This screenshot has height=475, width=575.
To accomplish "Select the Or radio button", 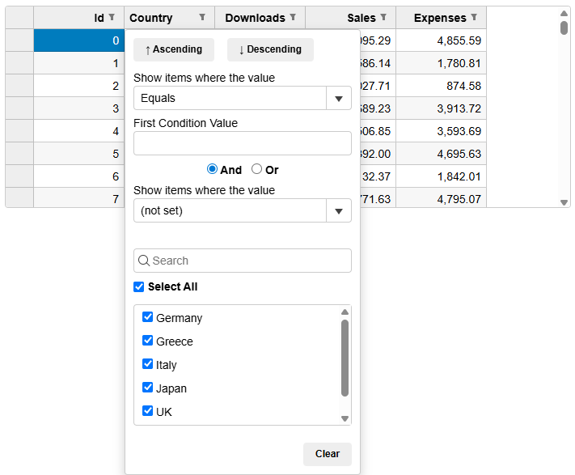I will click(x=257, y=169).
